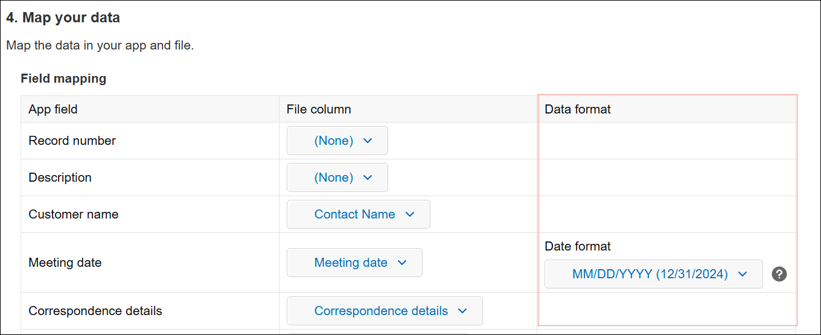Screen dimensions: 821x335
Task: Click the Customer name app field label
Action: coord(74,214)
